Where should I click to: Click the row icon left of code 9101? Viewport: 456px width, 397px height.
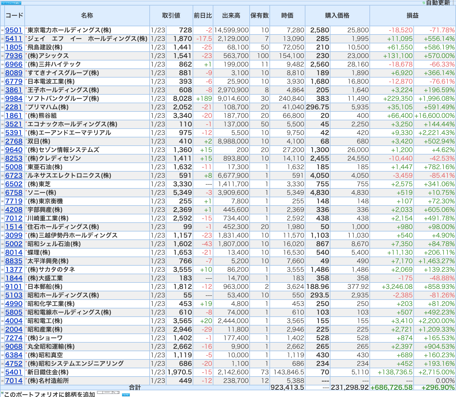point(2,287)
